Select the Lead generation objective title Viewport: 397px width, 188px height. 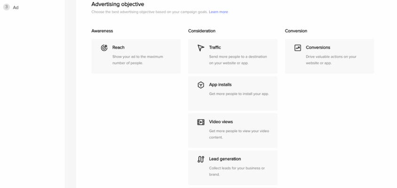[x=225, y=159]
